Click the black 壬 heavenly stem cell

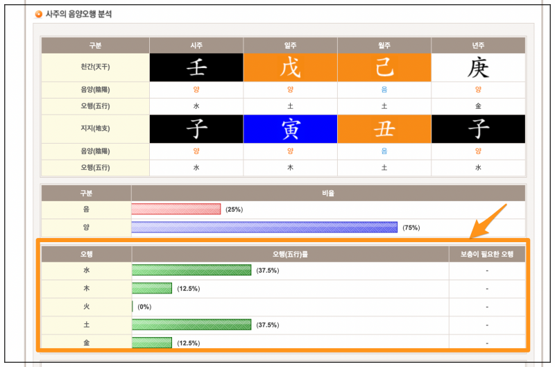tap(196, 67)
